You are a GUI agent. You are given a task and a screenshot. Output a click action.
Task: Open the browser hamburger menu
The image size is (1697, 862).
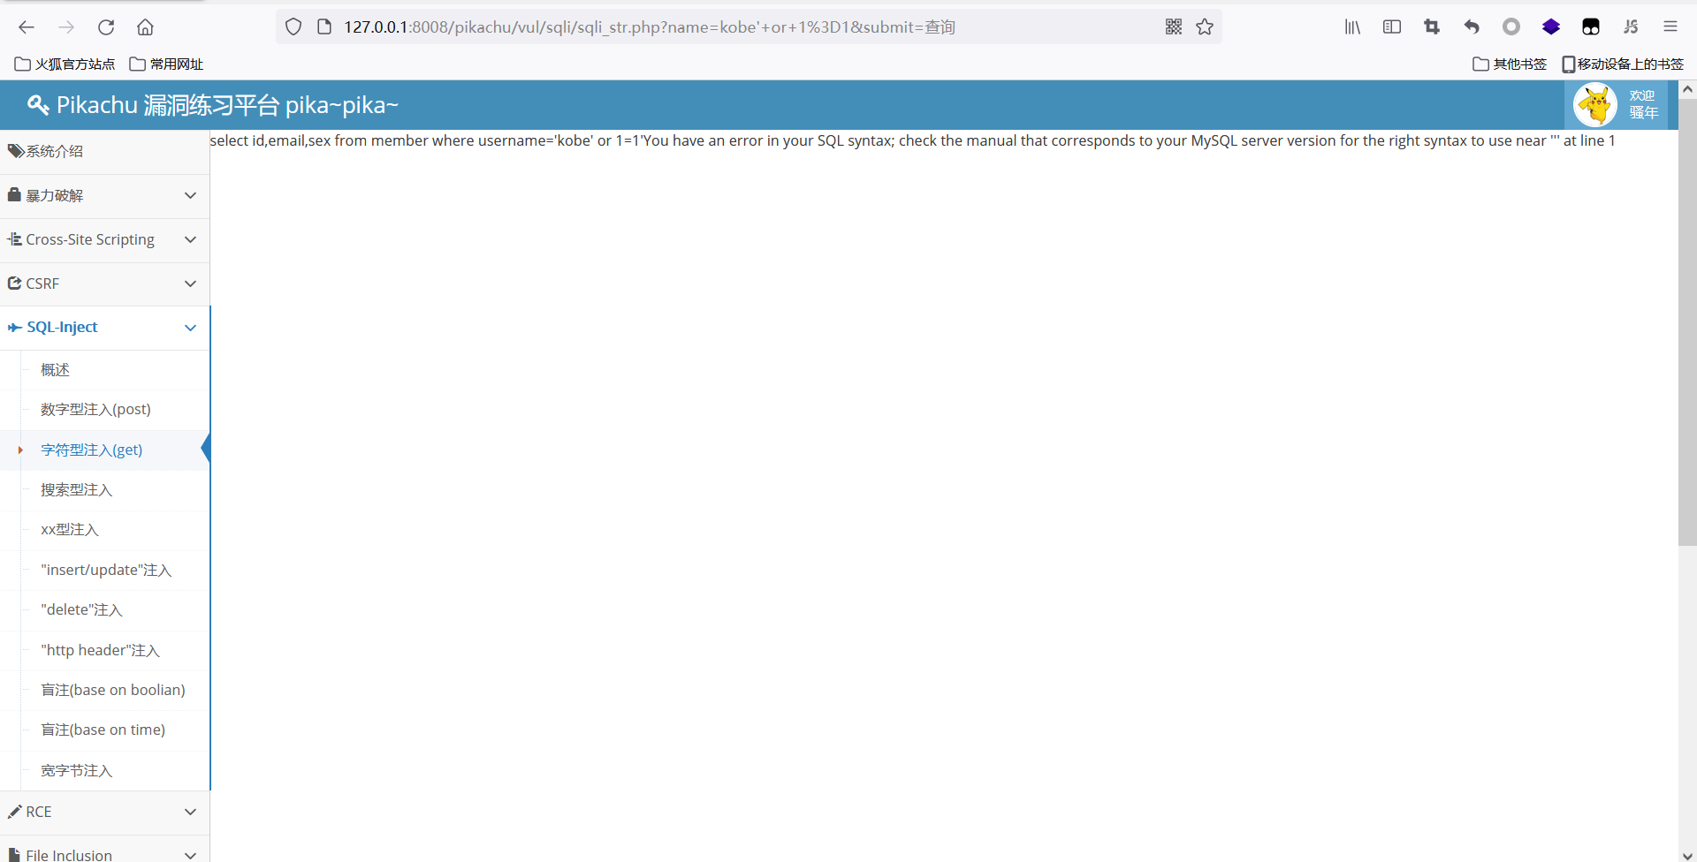point(1670,27)
